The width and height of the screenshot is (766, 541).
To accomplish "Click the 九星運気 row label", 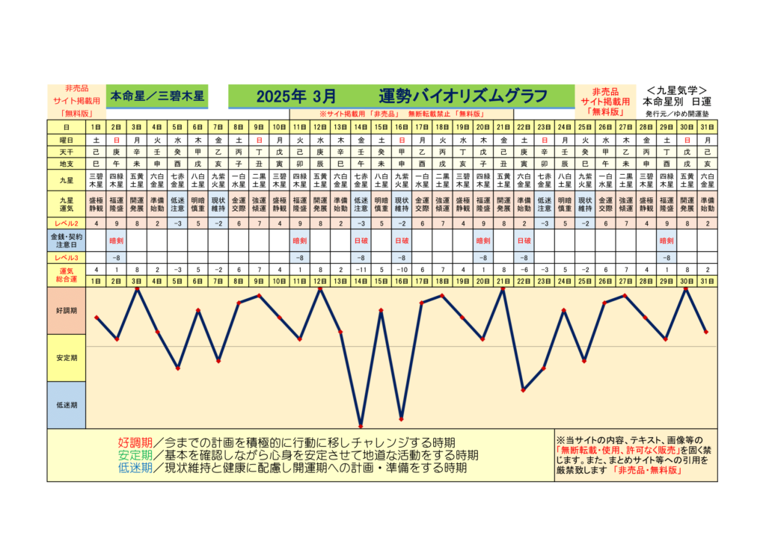I will click(67, 205).
